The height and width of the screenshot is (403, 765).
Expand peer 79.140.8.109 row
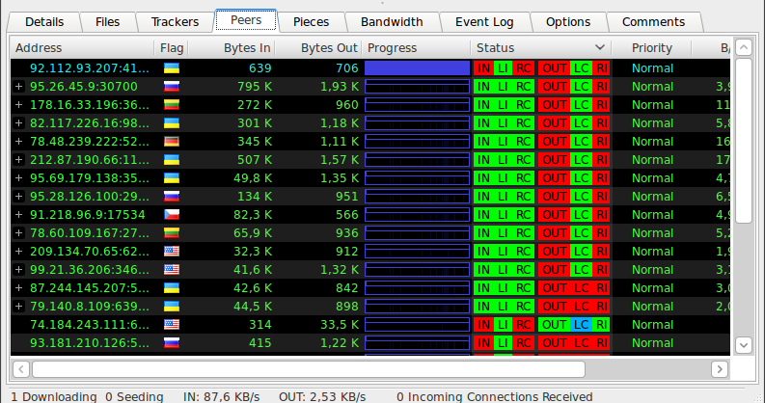18,306
